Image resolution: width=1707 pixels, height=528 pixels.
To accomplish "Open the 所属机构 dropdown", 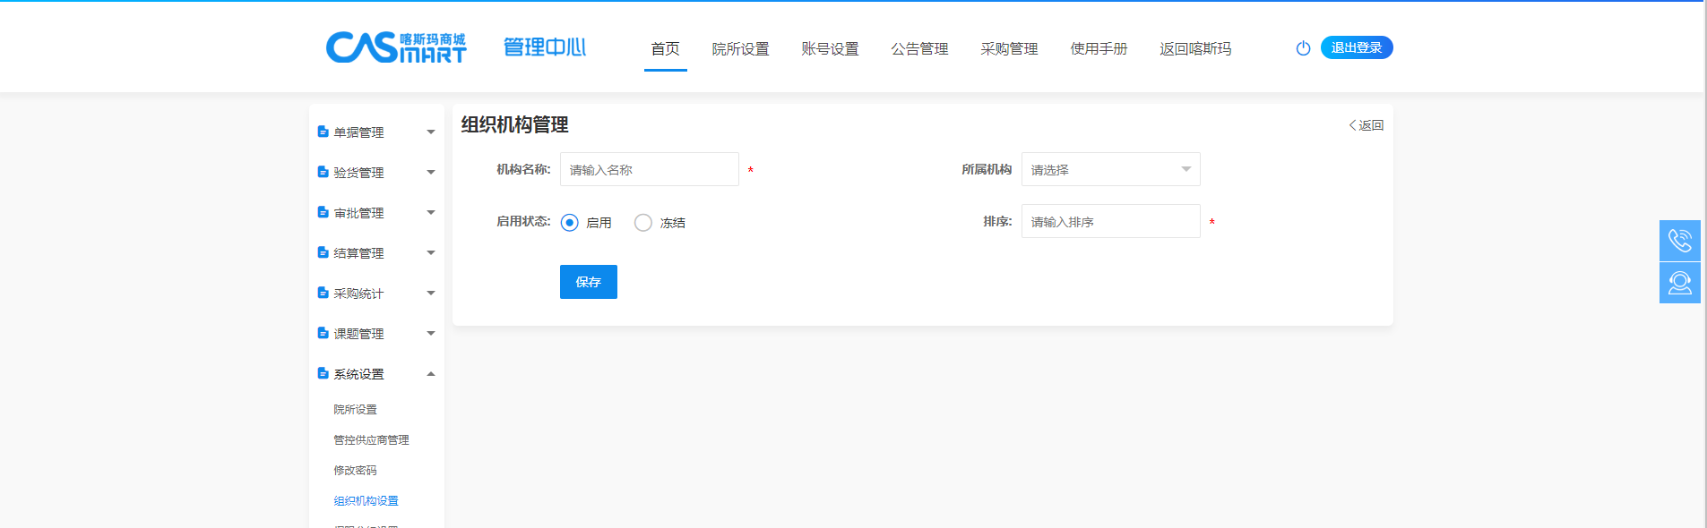I will click(x=1109, y=169).
